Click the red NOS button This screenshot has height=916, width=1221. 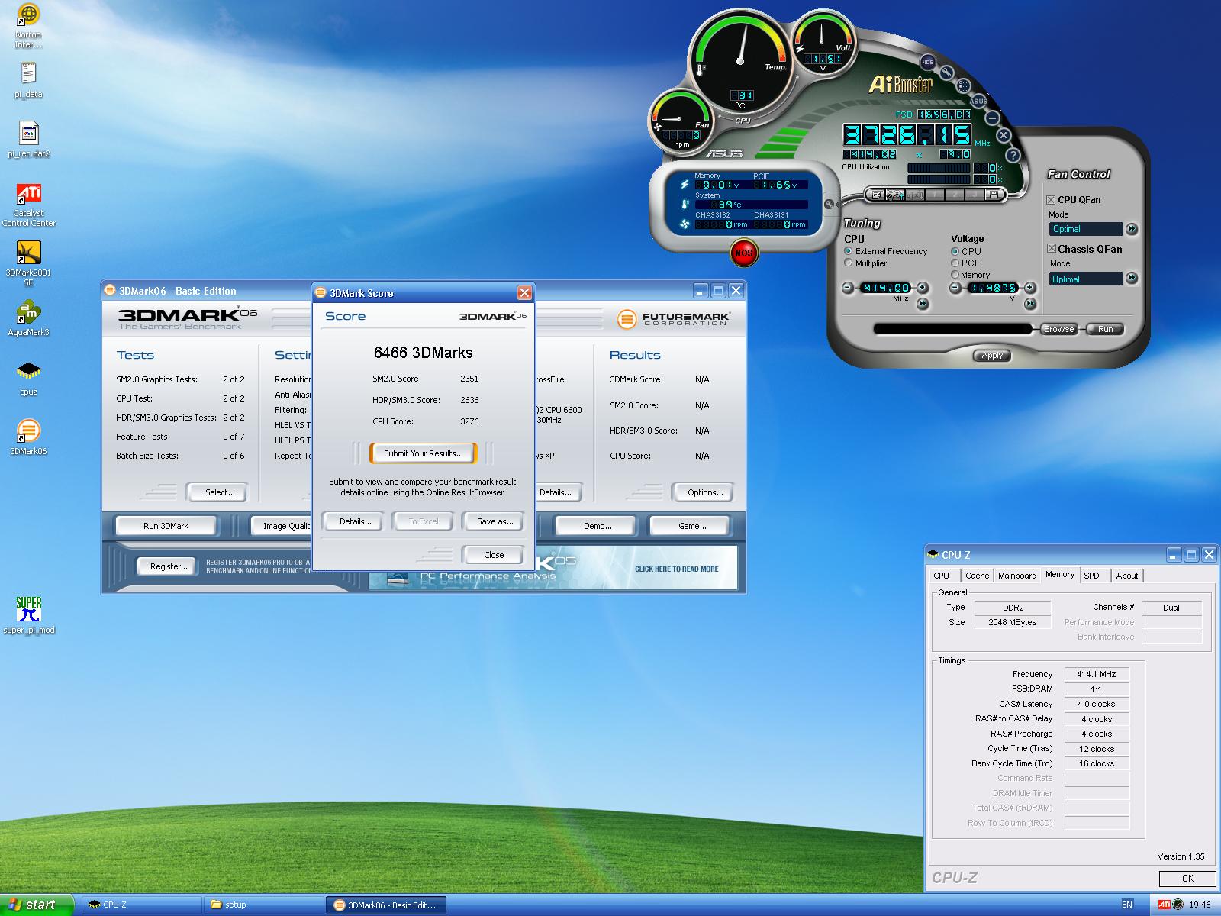pyautogui.click(x=743, y=253)
